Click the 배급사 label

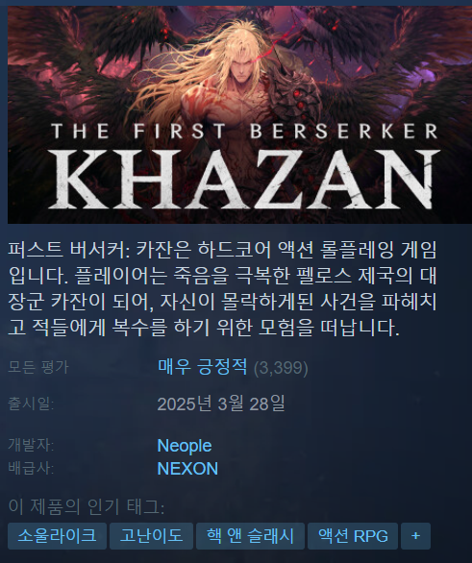[x=31, y=469]
